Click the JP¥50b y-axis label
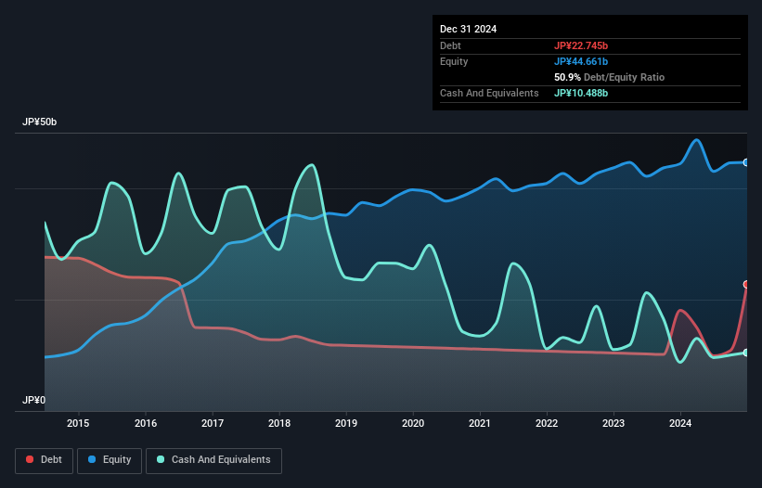The width and height of the screenshot is (762, 488). click(39, 122)
